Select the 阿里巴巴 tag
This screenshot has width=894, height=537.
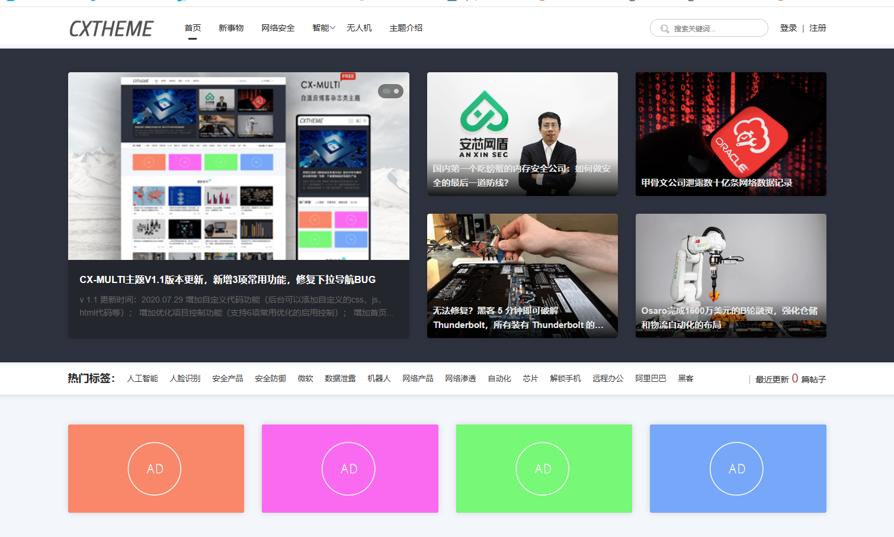651,378
